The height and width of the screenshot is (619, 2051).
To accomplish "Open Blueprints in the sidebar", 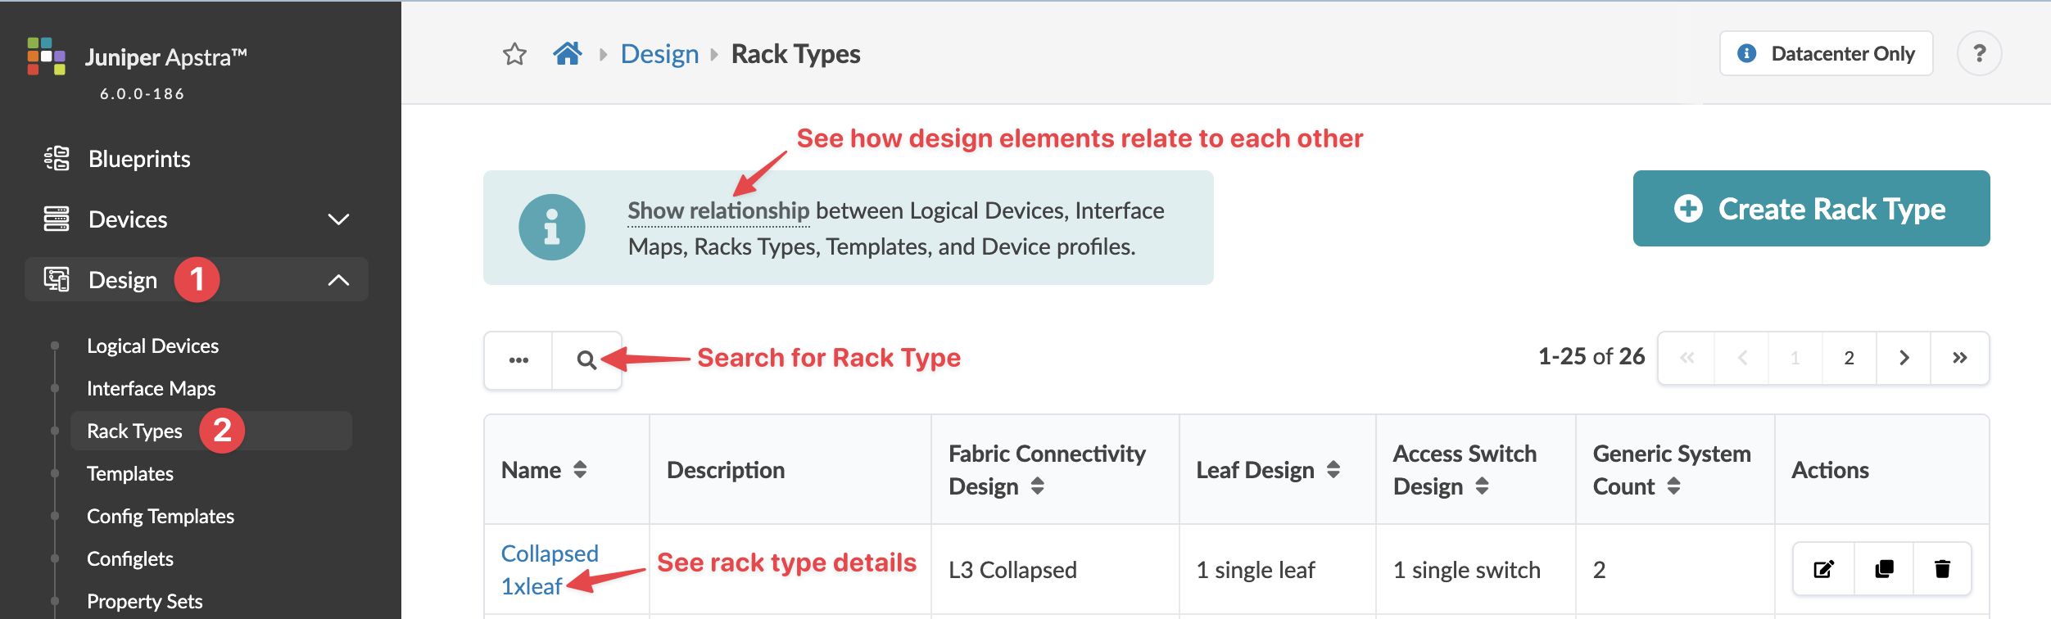I will pyautogui.click(x=139, y=159).
